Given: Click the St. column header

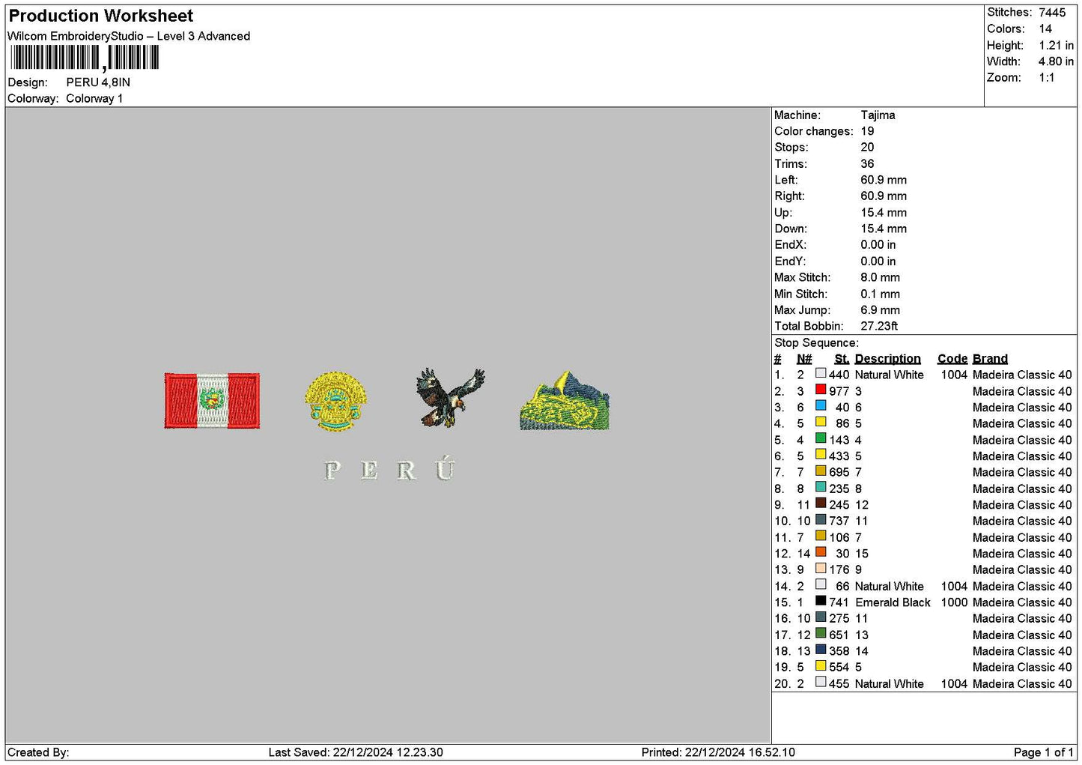Looking at the screenshot, I should [x=842, y=359].
